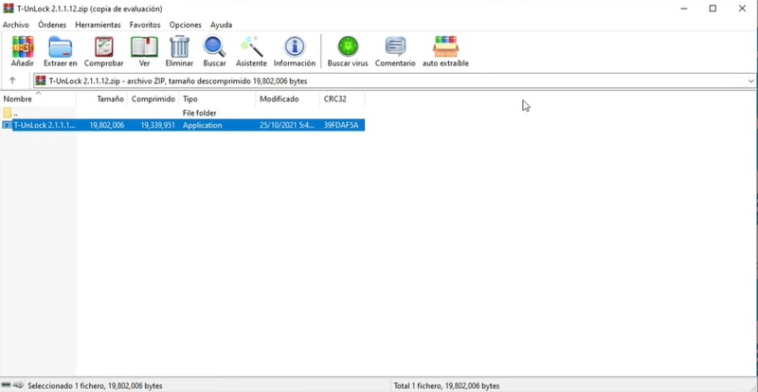Close the WinRAR window
The width and height of the screenshot is (758, 392).
click(742, 9)
